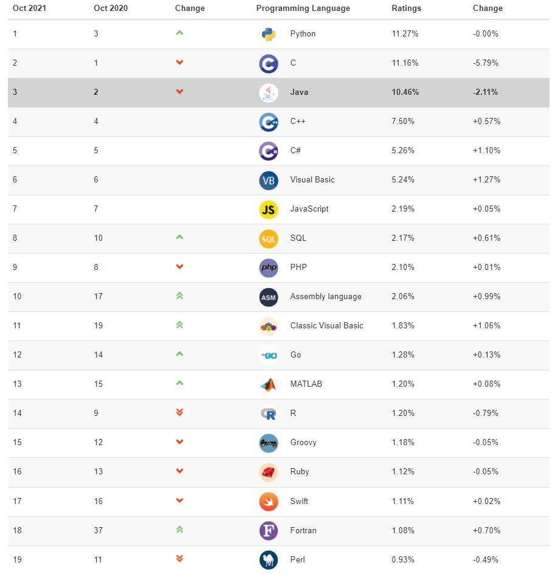The width and height of the screenshot is (555, 574).
Task: Click the Programming Language column header
Action: point(303,9)
